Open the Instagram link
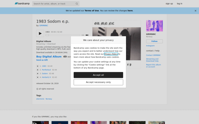 click(150, 46)
